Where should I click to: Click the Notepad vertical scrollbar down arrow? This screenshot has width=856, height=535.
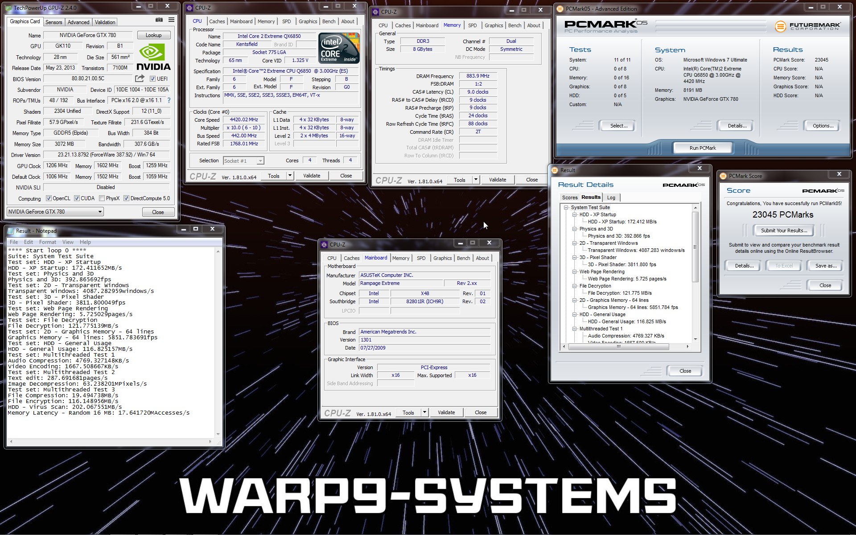(218, 434)
